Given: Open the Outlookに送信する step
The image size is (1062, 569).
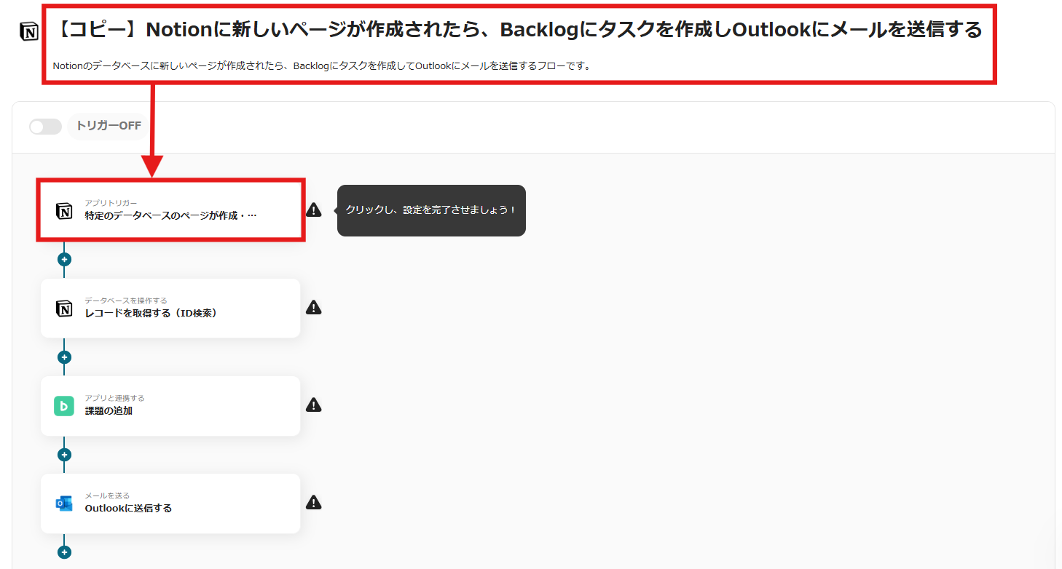Looking at the screenshot, I should coord(170,504).
